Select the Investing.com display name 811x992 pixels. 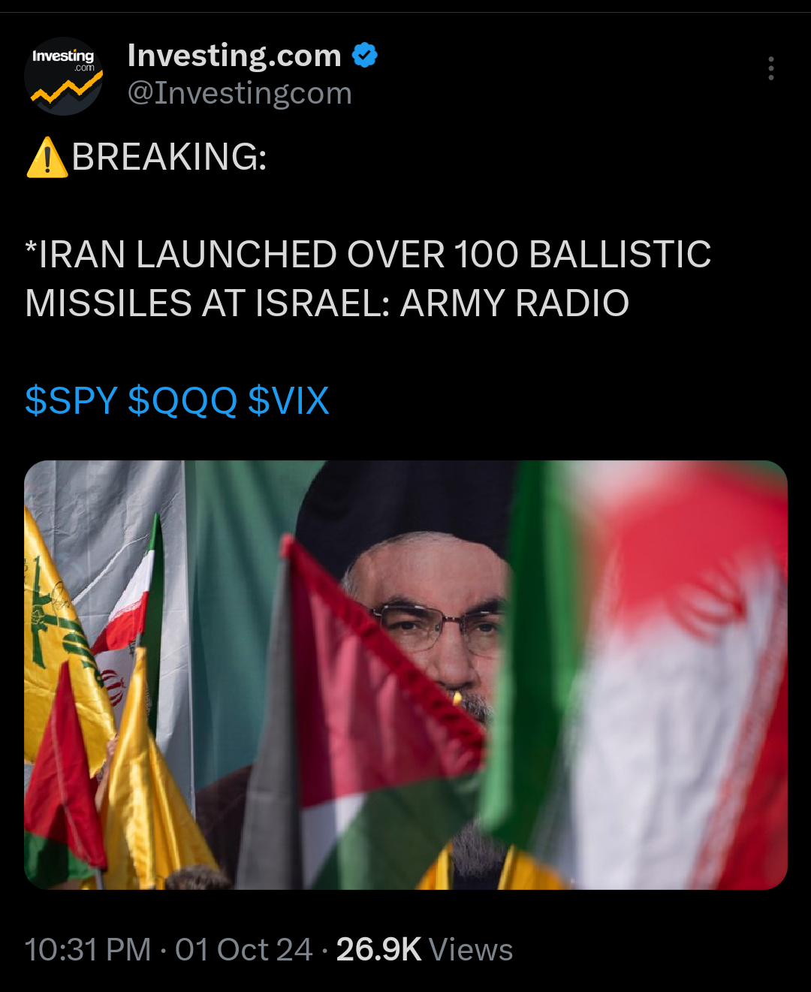(234, 56)
